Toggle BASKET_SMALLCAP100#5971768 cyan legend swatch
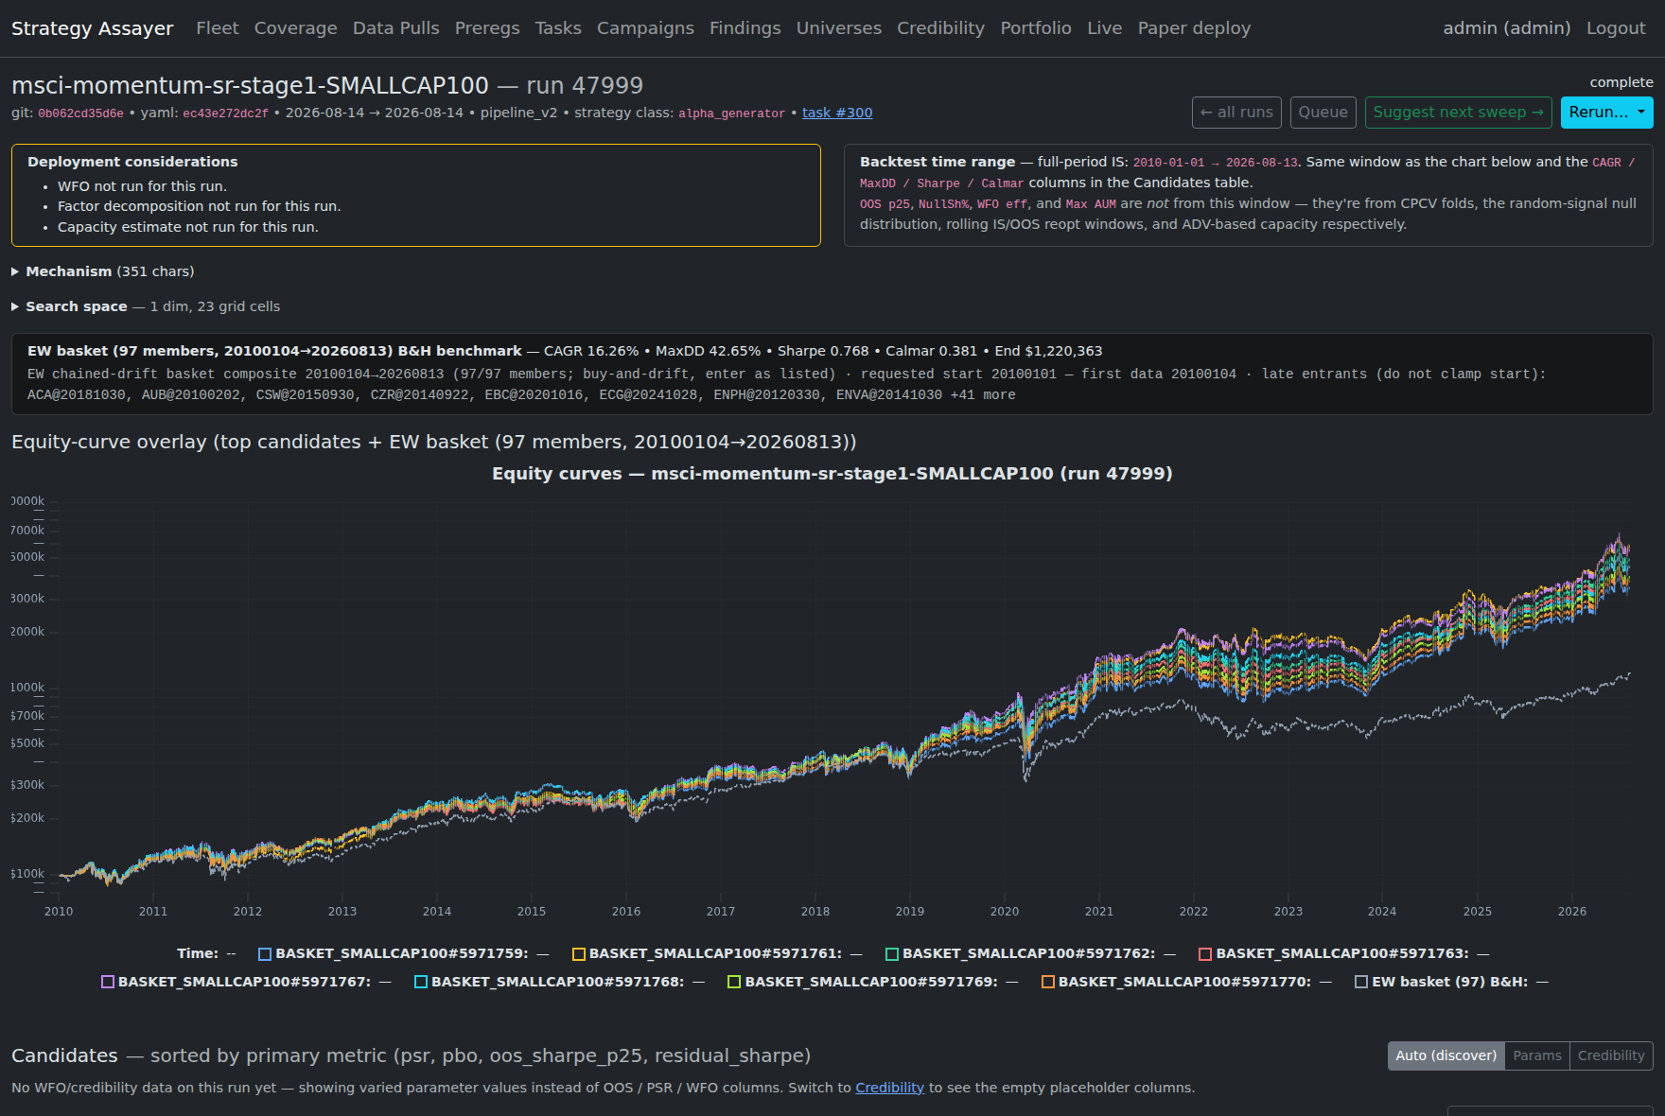 point(421,982)
